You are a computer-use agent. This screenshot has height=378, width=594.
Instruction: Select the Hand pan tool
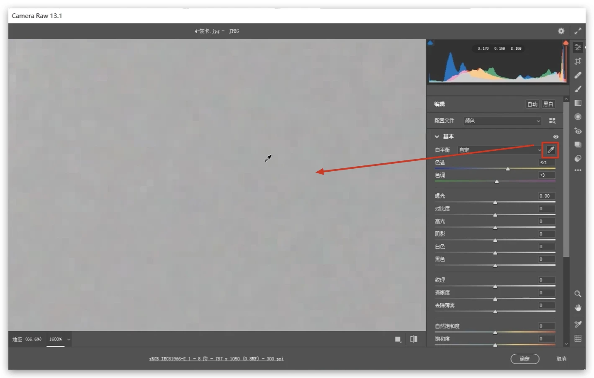[x=578, y=308]
